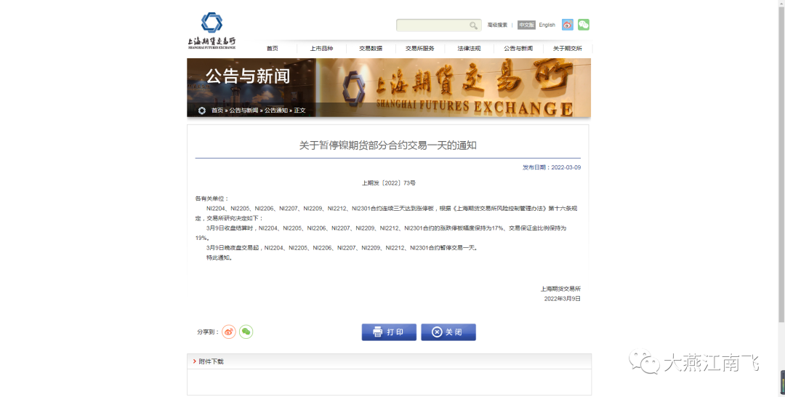This screenshot has width=785, height=397.
Task: Click the breadcrumb home circle icon
Action: pyautogui.click(x=202, y=111)
